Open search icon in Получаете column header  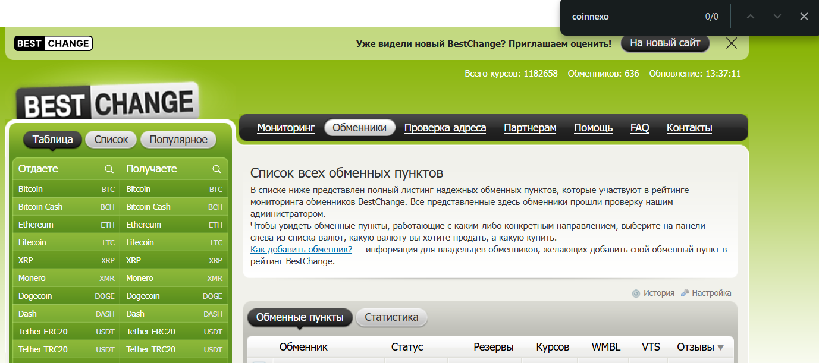coord(217,169)
